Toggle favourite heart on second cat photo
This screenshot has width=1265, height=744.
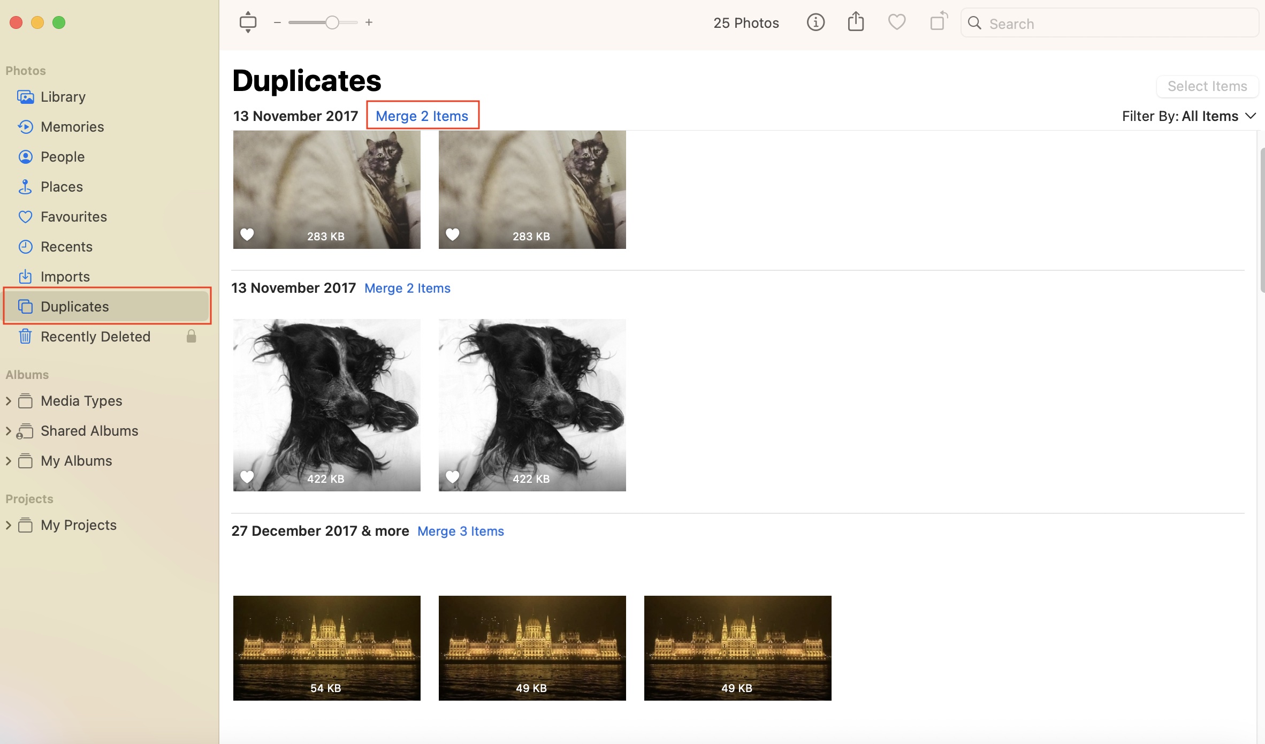[453, 234]
